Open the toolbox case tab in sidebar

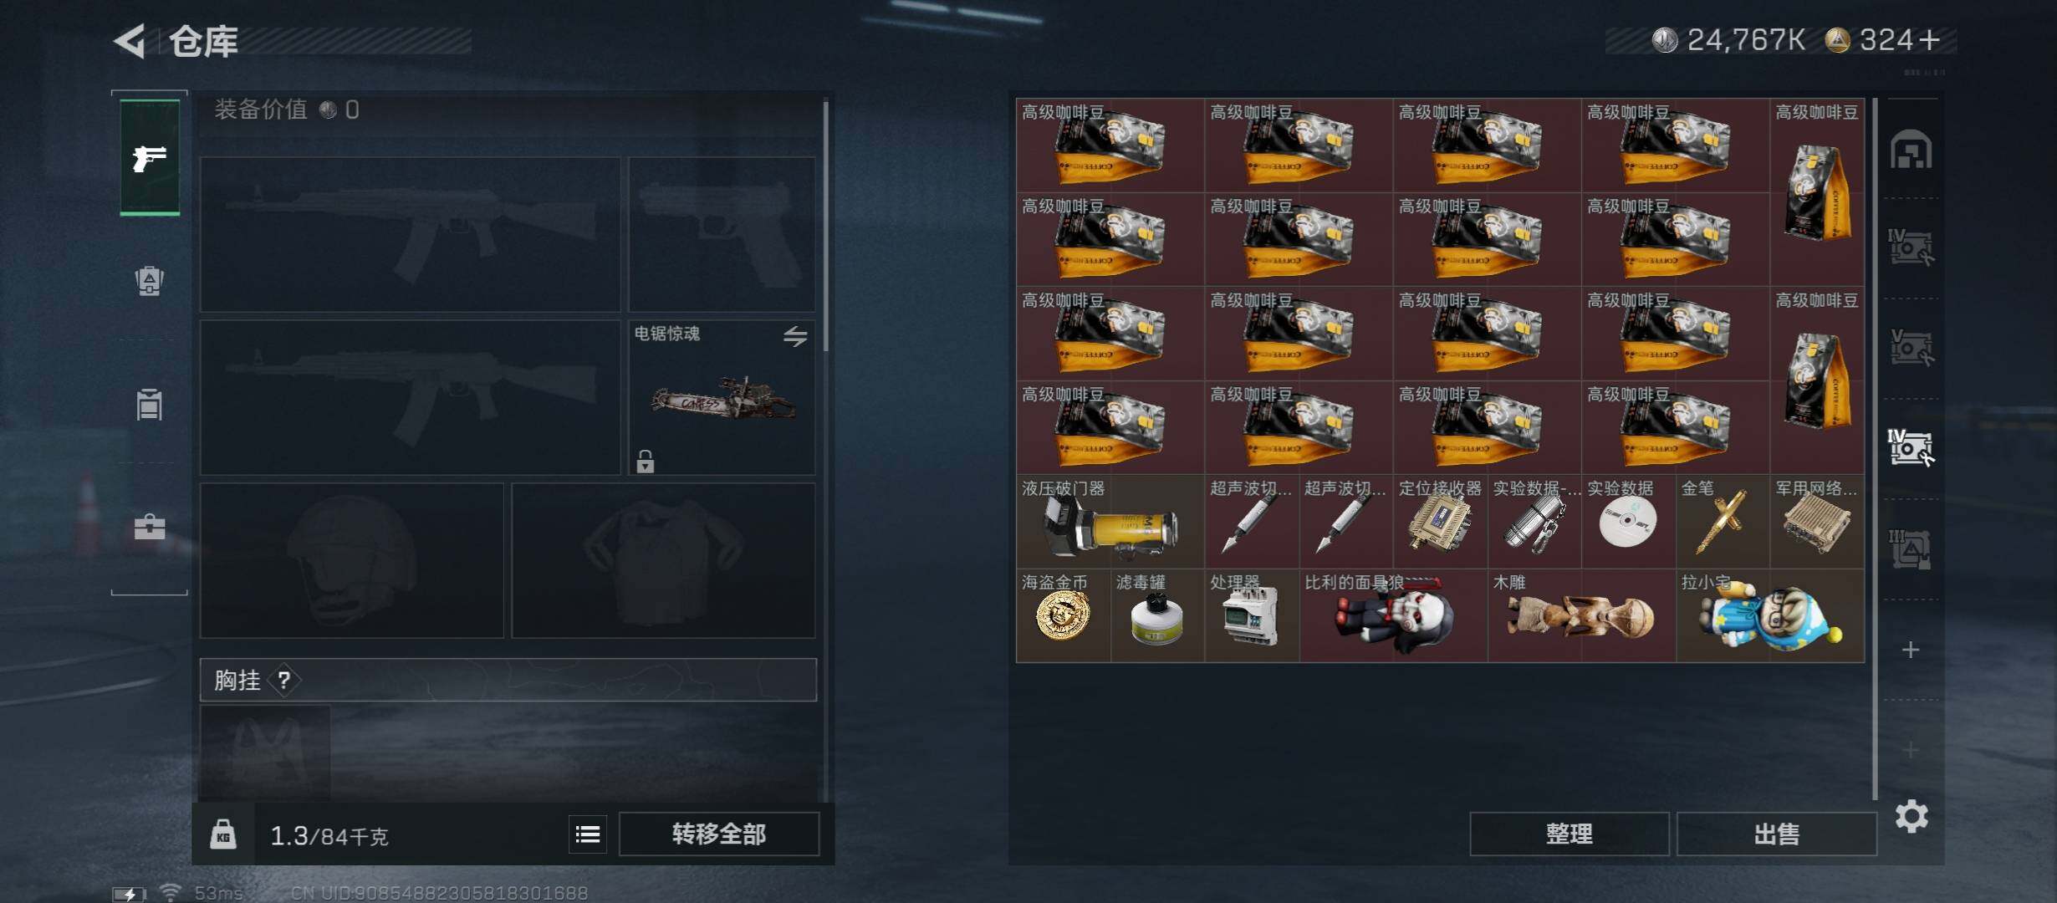[150, 527]
